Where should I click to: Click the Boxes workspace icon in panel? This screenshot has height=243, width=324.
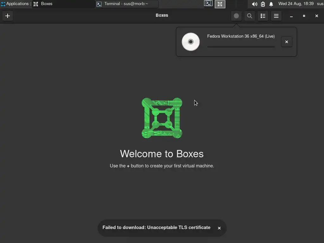pyautogui.click(x=220, y=4)
